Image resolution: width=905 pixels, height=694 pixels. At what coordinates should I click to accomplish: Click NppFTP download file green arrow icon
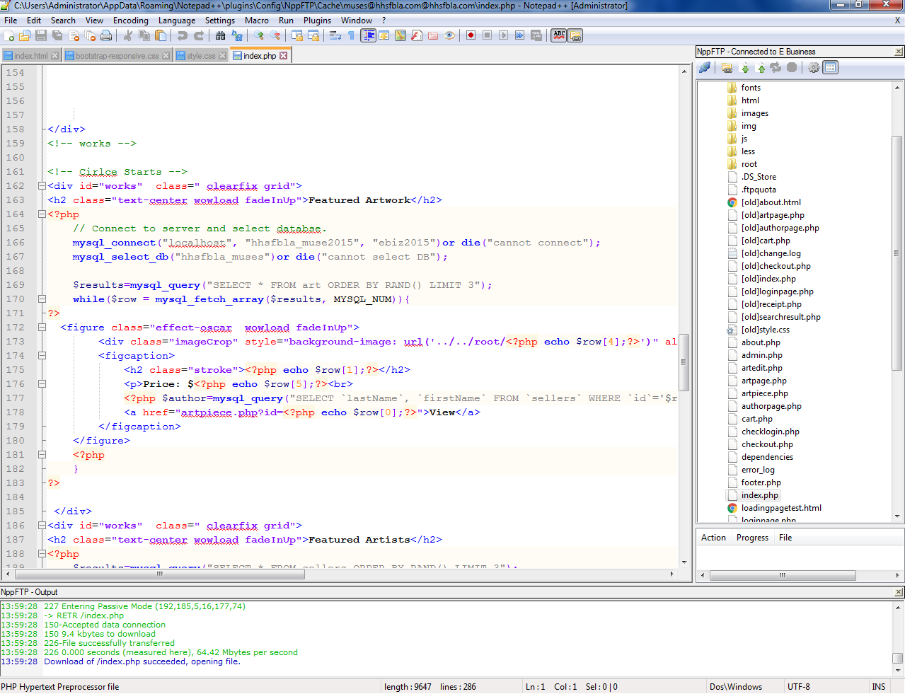click(744, 68)
